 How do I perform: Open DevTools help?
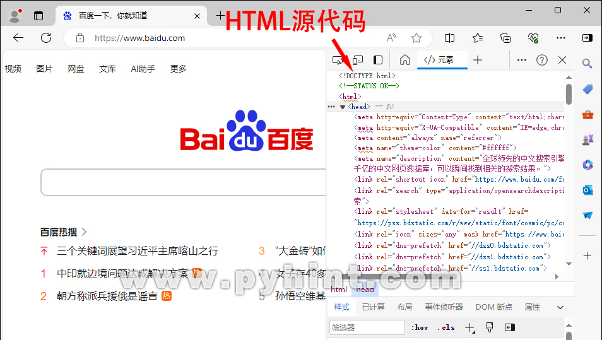[x=541, y=60]
